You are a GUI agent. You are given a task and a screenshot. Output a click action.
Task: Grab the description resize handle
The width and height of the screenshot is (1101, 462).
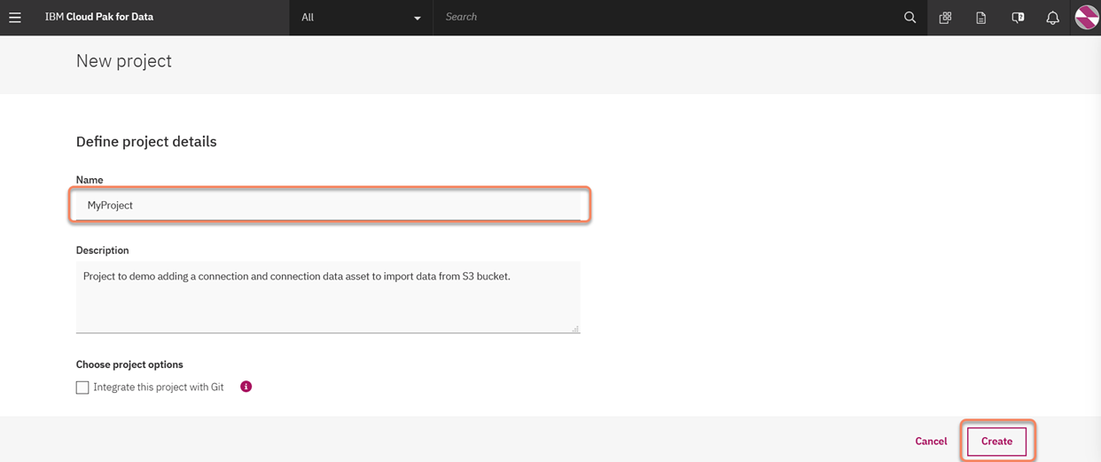[575, 329]
